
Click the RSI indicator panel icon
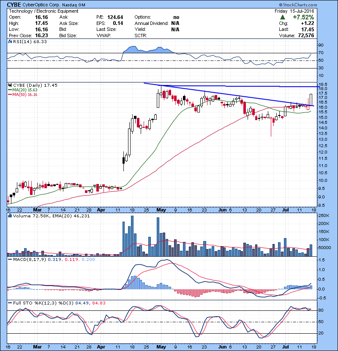pos(10,41)
